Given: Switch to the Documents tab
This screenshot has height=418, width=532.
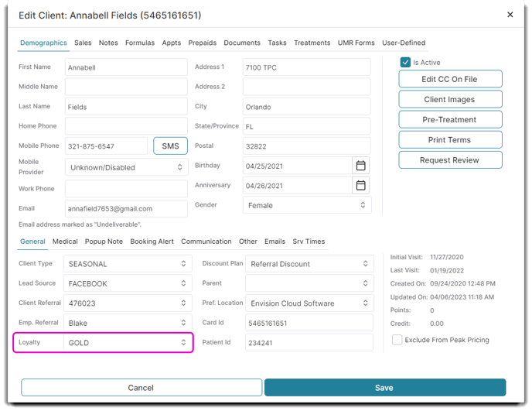Looking at the screenshot, I should (x=242, y=43).
